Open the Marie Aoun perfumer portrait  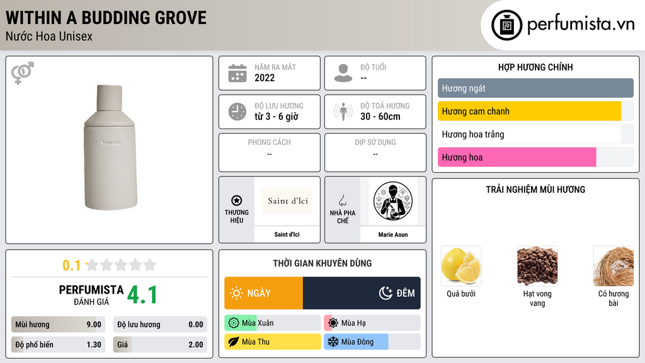tap(393, 201)
